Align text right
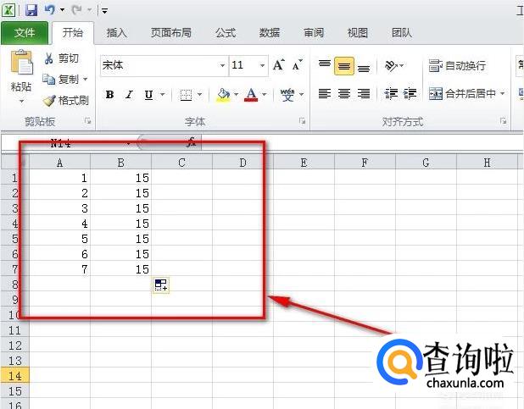 (x=364, y=93)
